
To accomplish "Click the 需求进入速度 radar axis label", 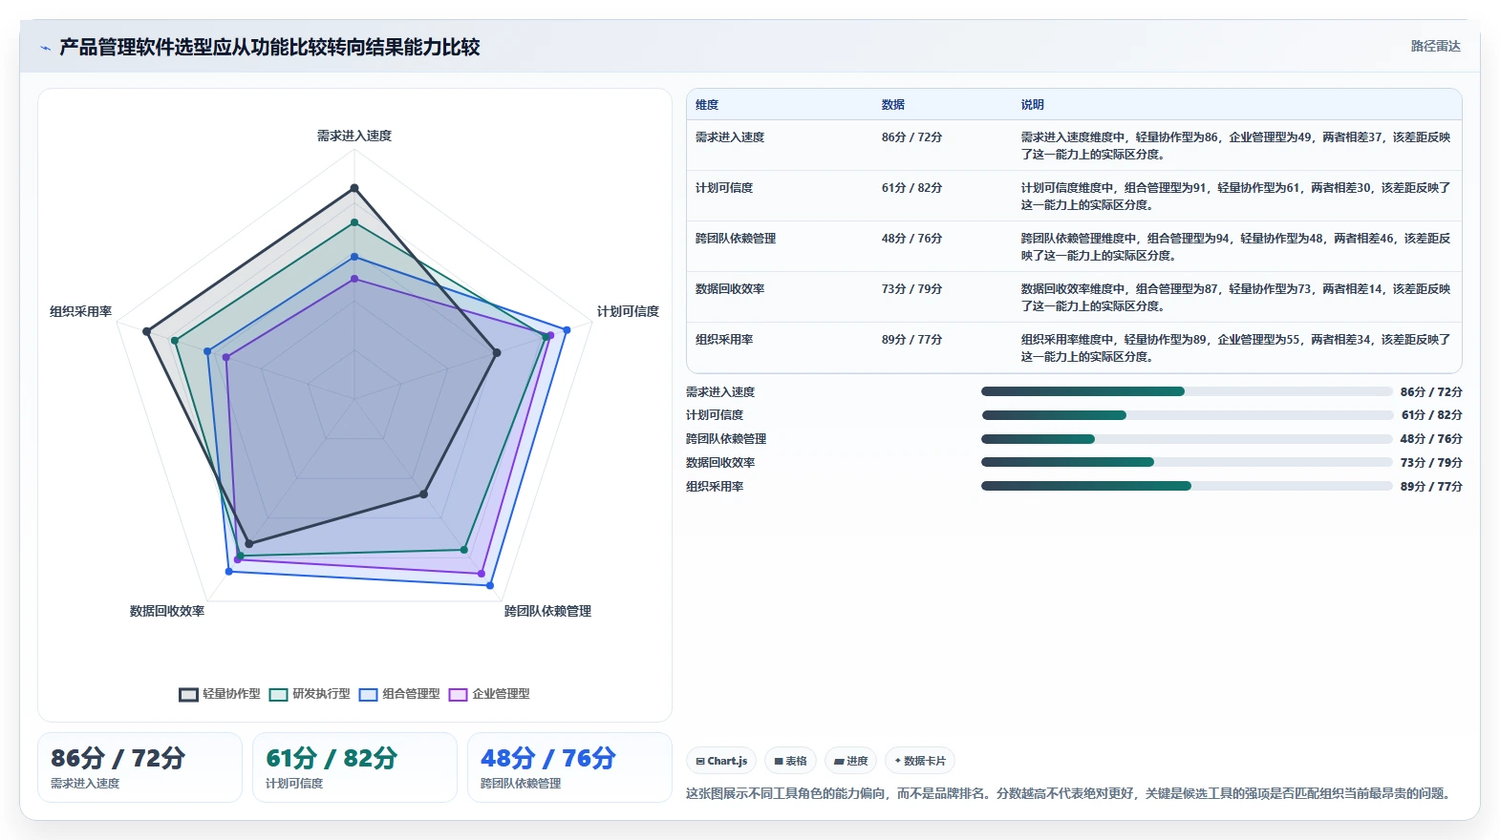I will pos(354,136).
